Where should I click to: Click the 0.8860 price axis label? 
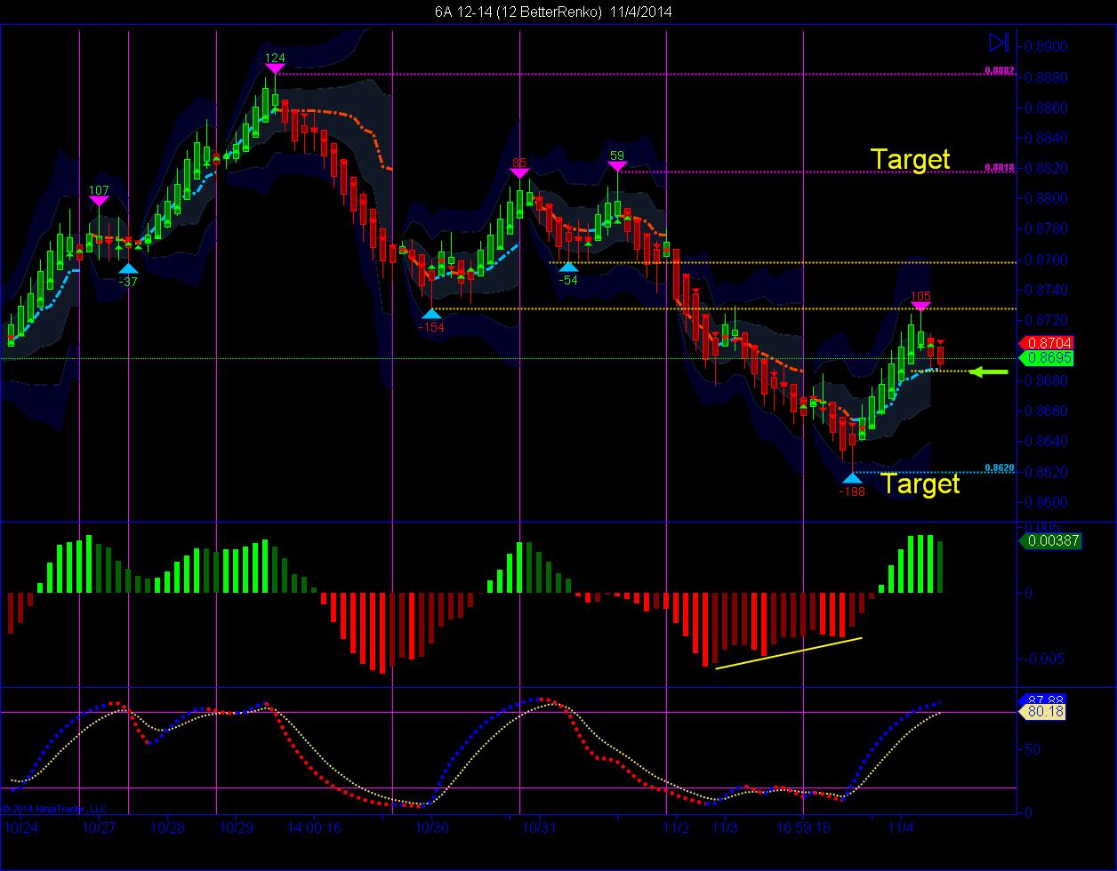tap(1046, 108)
